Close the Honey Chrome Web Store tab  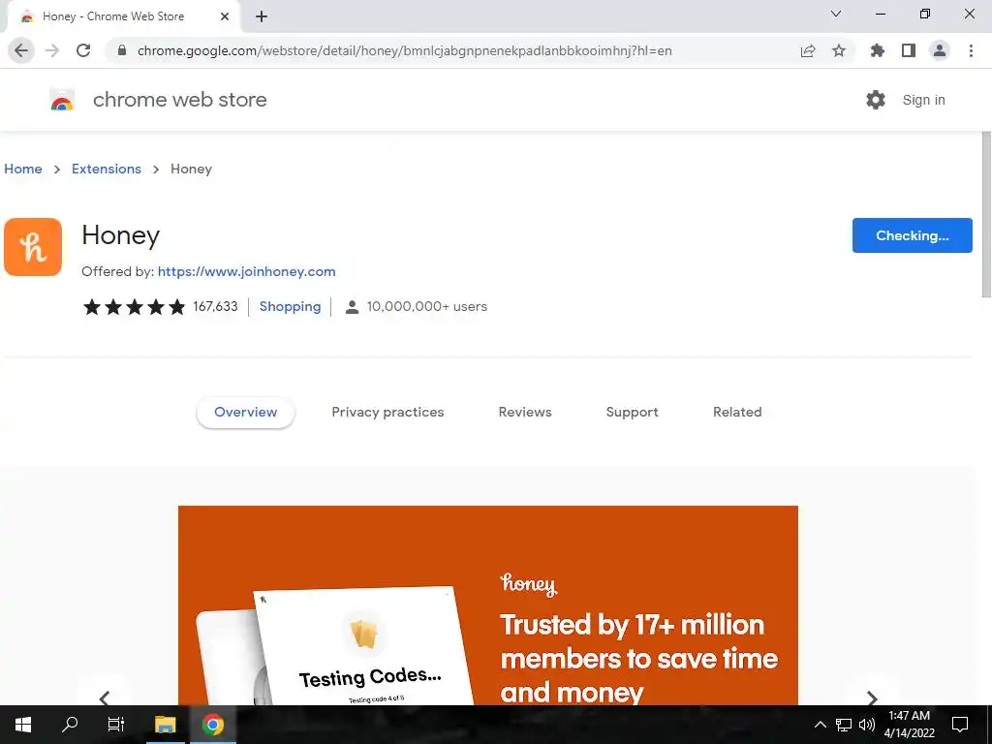pyautogui.click(x=225, y=16)
